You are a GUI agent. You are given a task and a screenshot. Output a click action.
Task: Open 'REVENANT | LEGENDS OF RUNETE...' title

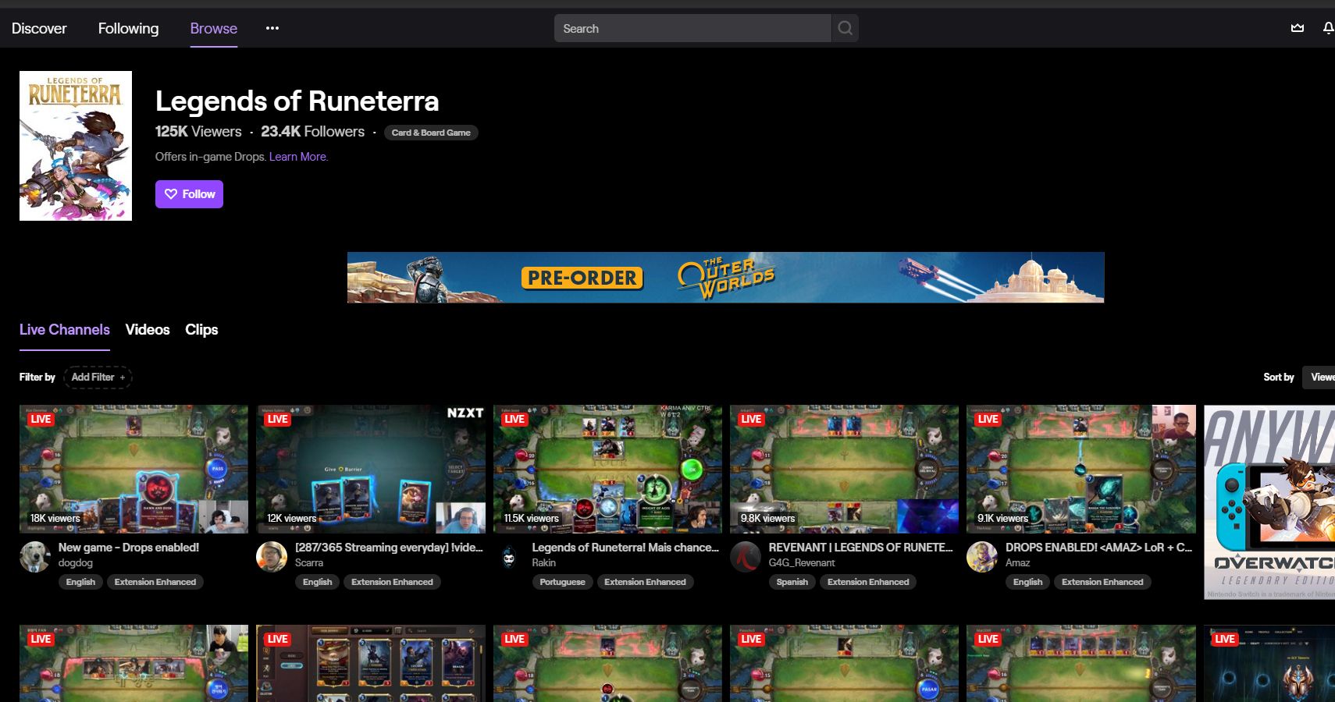(x=860, y=548)
